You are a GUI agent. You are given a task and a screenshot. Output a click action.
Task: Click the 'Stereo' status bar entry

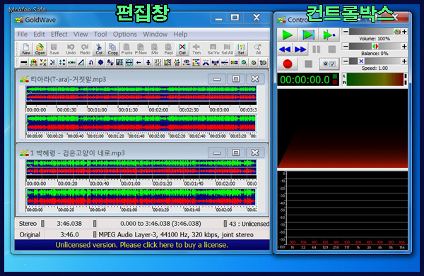click(x=28, y=224)
